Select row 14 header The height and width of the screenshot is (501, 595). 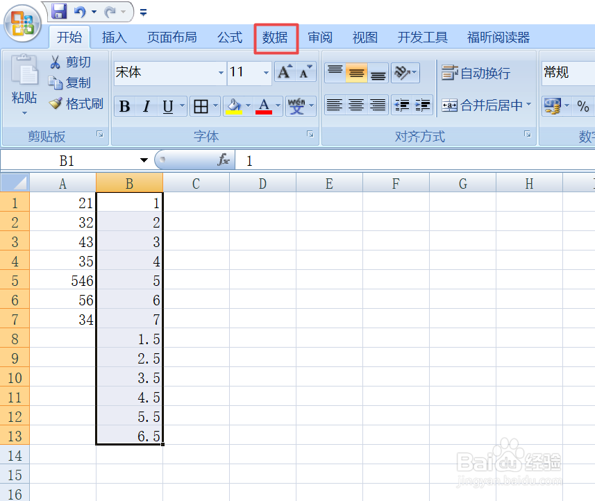15,455
